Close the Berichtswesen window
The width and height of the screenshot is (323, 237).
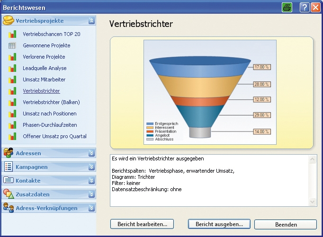click(x=315, y=8)
